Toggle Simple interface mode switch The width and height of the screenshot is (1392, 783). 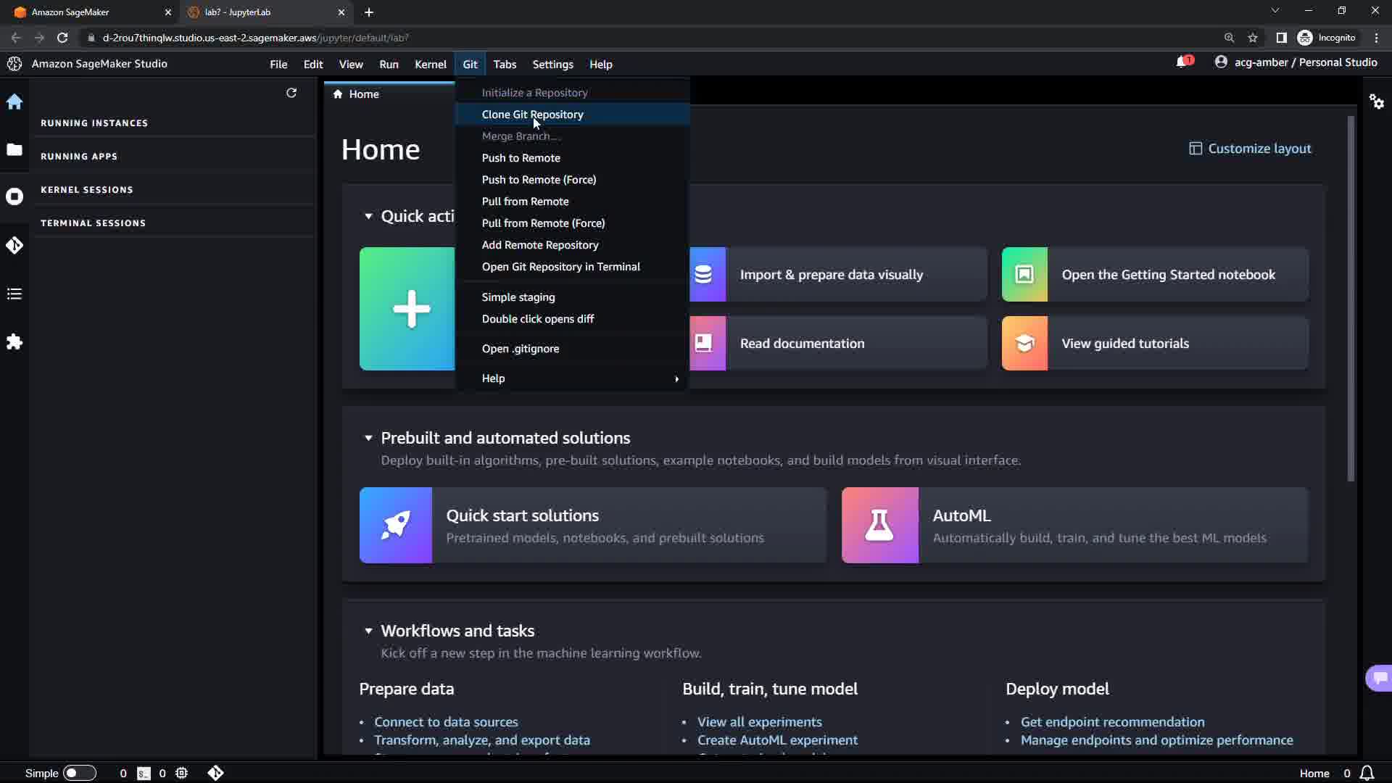pyautogui.click(x=80, y=773)
